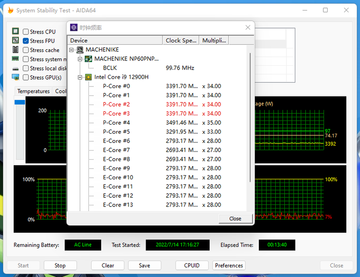The width and height of the screenshot is (360, 277).
Task: Click the MACHENIKE computer icon in tree
Action: click(80, 50)
